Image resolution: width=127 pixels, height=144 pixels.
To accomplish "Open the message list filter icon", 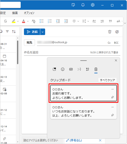I will click(7, 32).
